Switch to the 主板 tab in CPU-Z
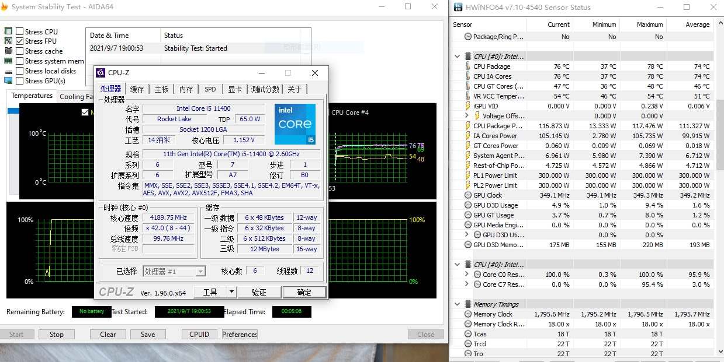The image size is (724, 362). pyautogui.click(x=161, y=89)
